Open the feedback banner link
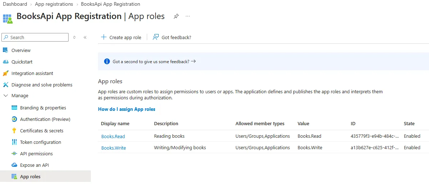429x184 pixels. [154, 62]
